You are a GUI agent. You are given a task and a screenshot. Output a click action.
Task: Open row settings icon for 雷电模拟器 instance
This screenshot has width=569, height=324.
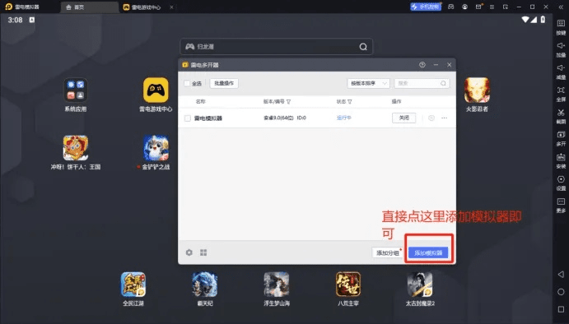[x=431, y=118]
